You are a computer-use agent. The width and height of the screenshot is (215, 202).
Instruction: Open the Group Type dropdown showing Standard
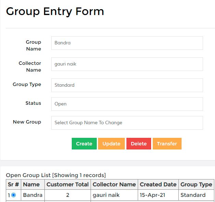(127, 85)
